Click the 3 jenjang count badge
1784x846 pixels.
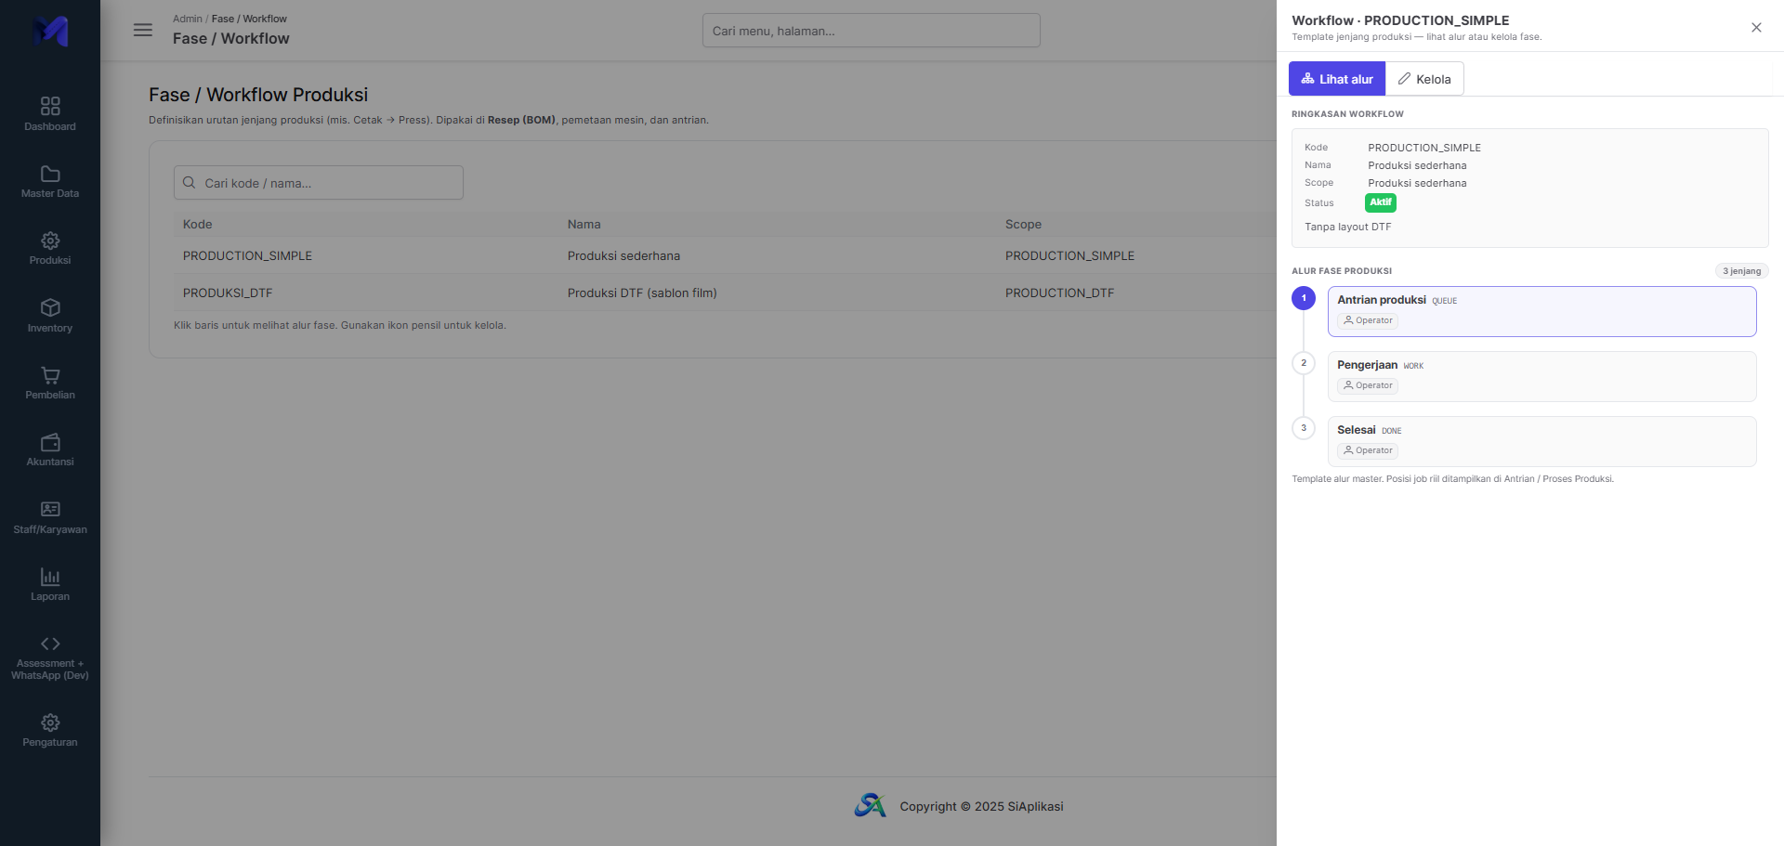click(x=1741, y=271)
